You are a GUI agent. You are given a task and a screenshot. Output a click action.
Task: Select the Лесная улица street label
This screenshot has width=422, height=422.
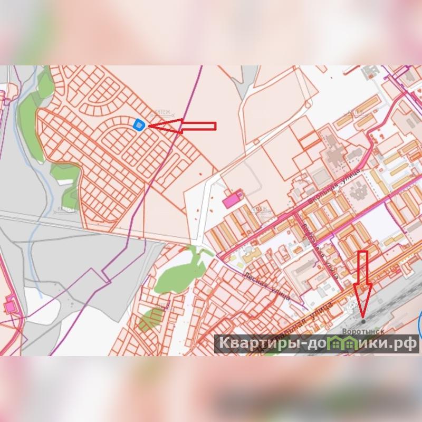[267, 286]
